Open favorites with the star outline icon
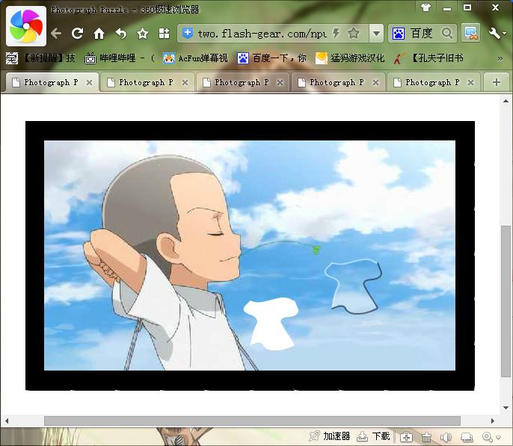 tap(143, 34)
